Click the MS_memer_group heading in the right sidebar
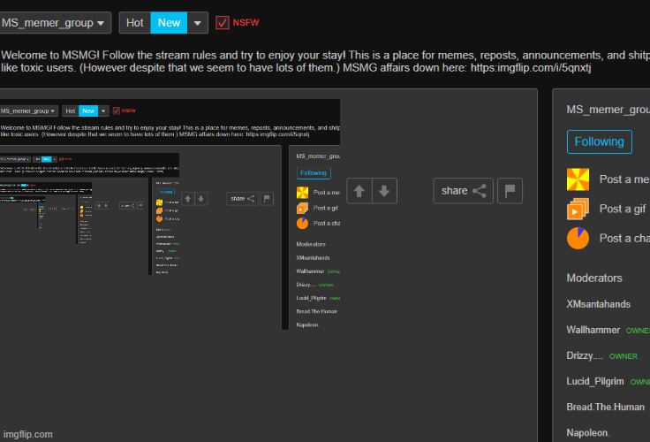This screenshot has height=442, width=650. [x=608, y=110]
